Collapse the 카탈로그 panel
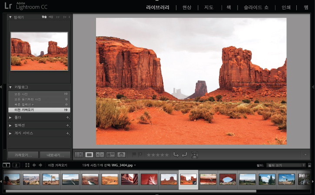The width and height of the screenshot is (315, 195). tap(10, 87)
